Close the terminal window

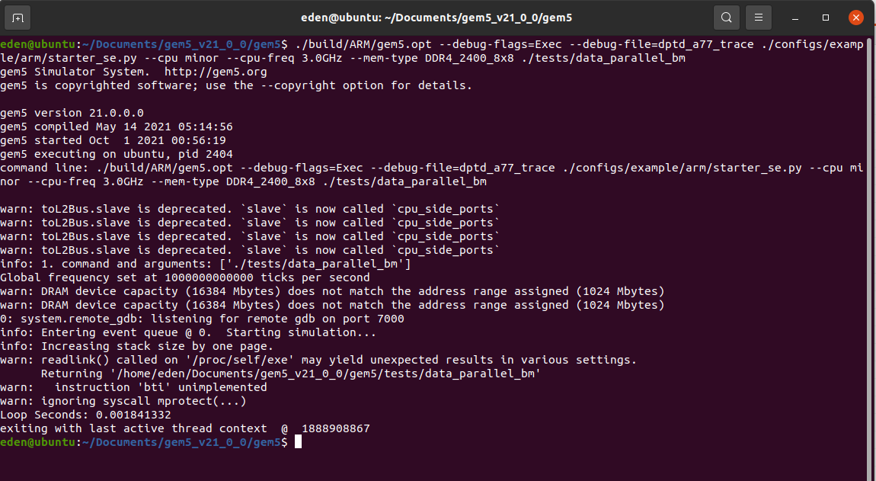(856, 18)
